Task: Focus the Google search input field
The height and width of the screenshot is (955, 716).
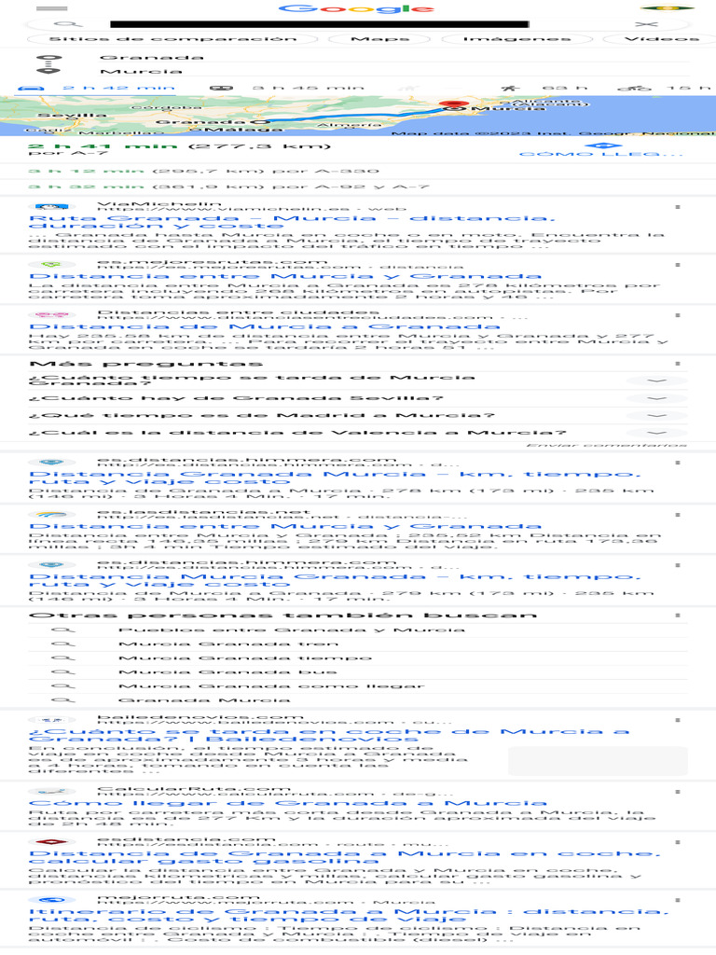Action: 320,24
